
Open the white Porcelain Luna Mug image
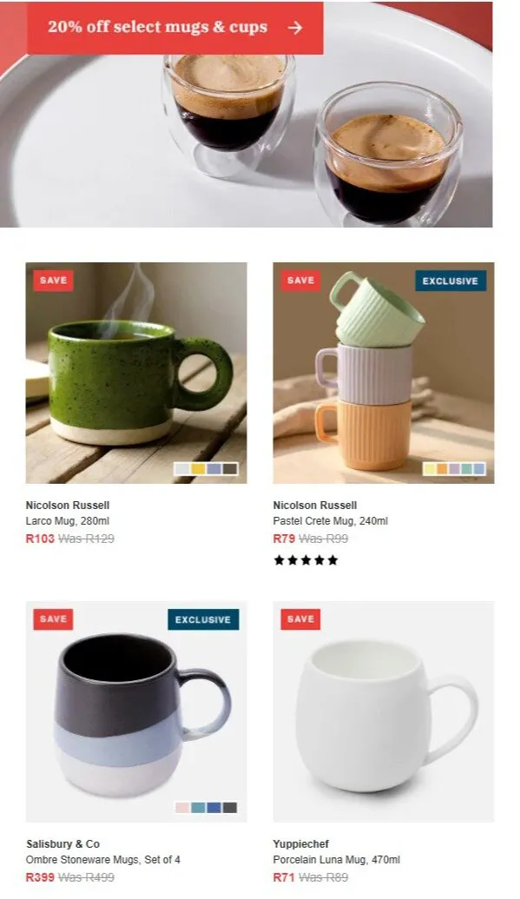(384, 711)
